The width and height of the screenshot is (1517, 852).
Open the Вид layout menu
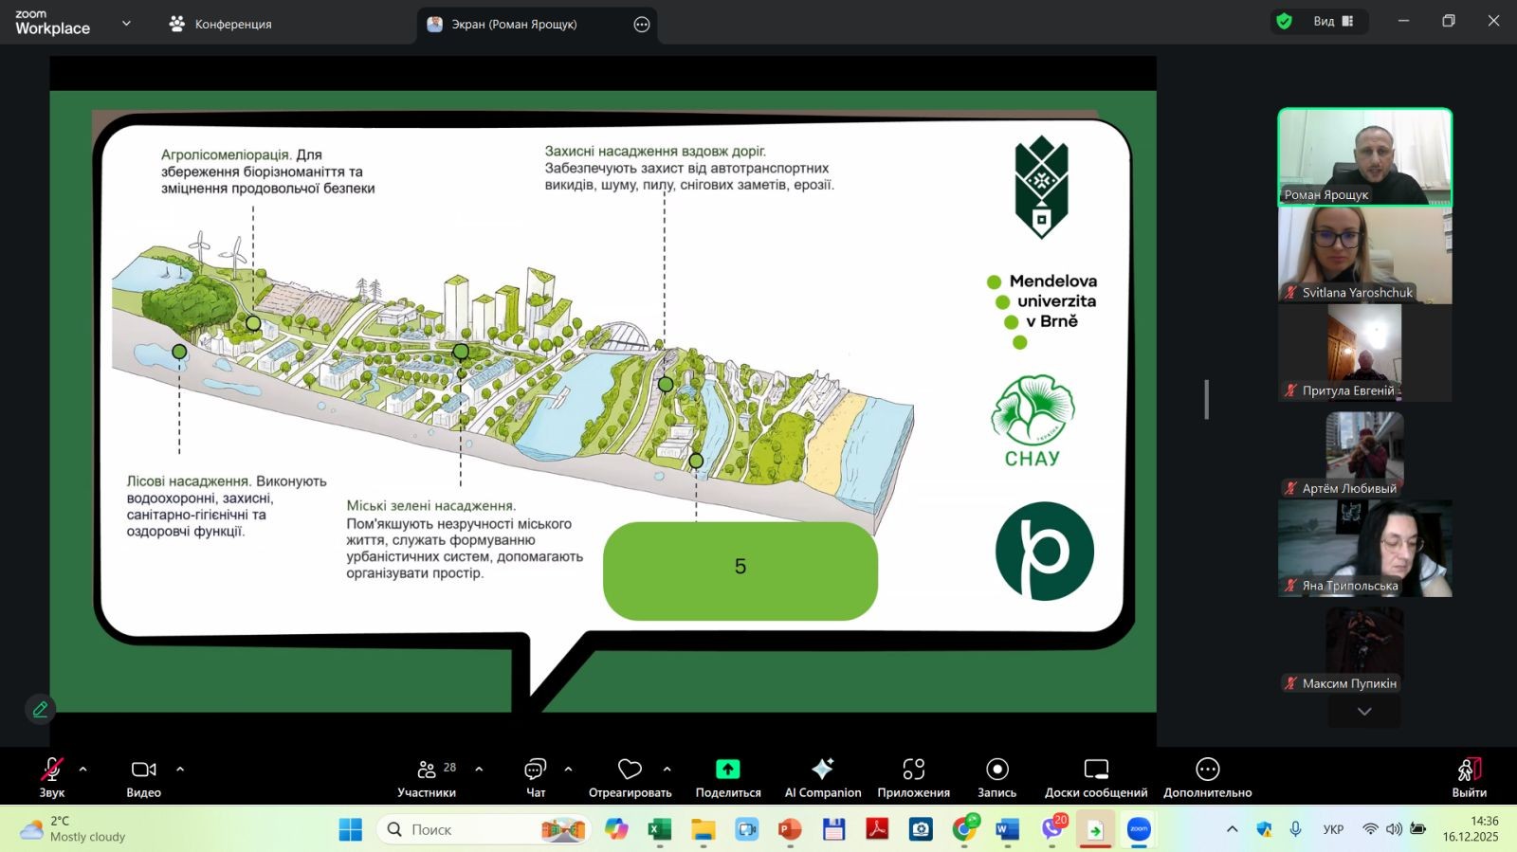coord(1333,22)
